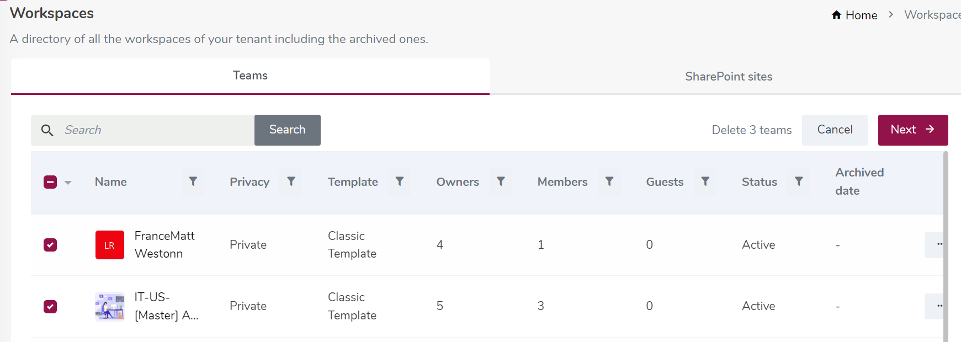Uncheck the FranceMatt Westonn team checkbox
The width and height of the screenshot is (961, 342).
click(50, 245)
